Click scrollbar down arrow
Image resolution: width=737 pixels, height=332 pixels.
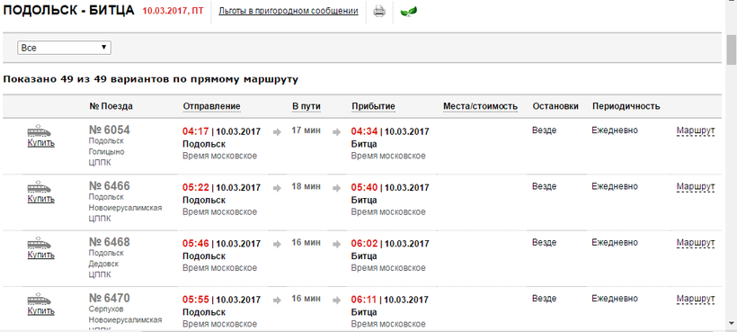coord(732,323)
